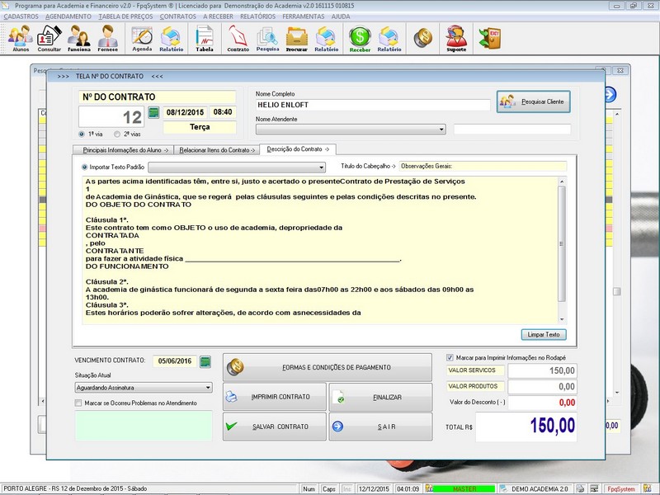Open AGENDAMENTO menu
660x495 pixels.
(68, 16)
